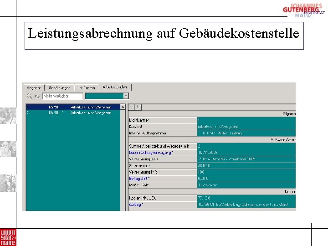The image size is (328, 246).
Task: Click the scroll-up arrow of the list
Action: tap(123, 107)
